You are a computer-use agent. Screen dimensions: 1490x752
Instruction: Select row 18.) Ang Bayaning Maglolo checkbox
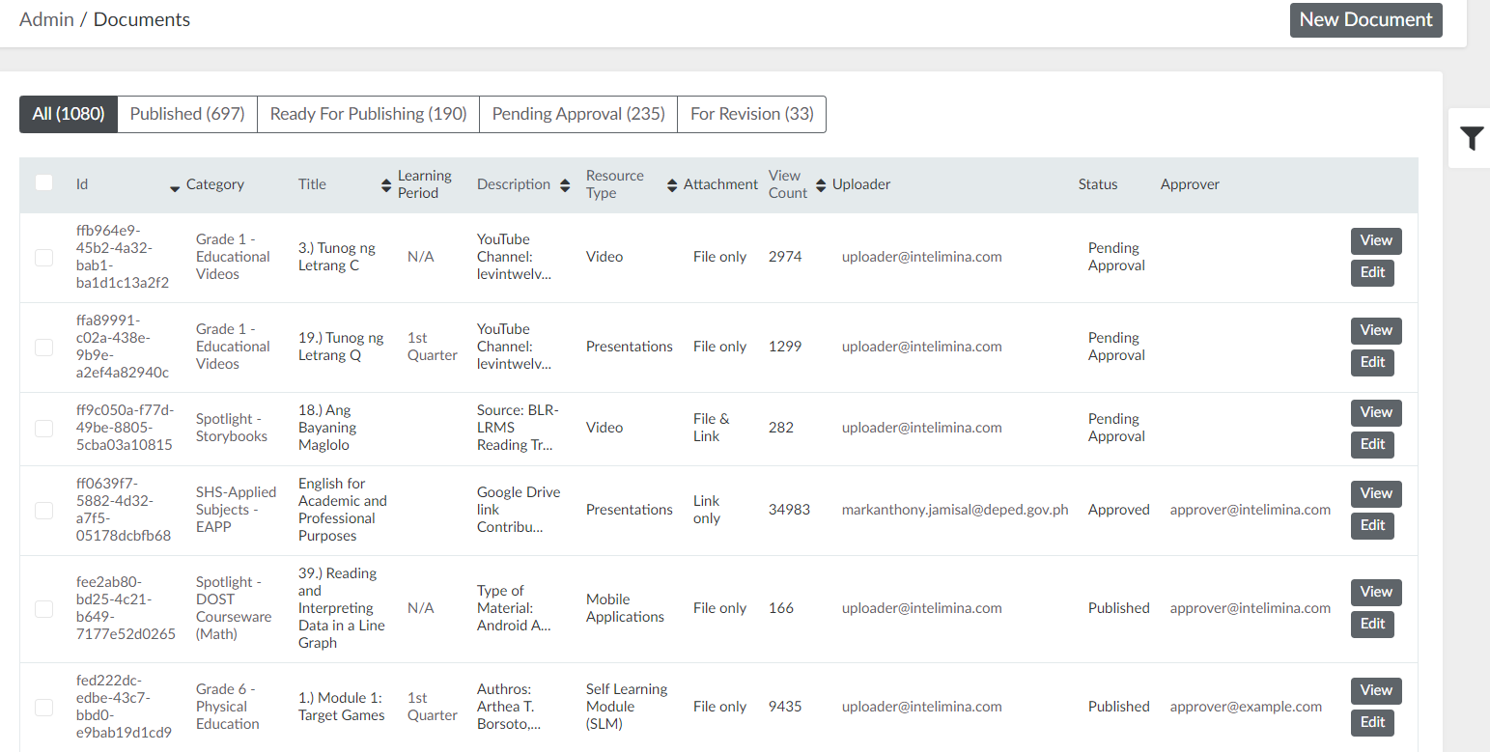(43, 429)
